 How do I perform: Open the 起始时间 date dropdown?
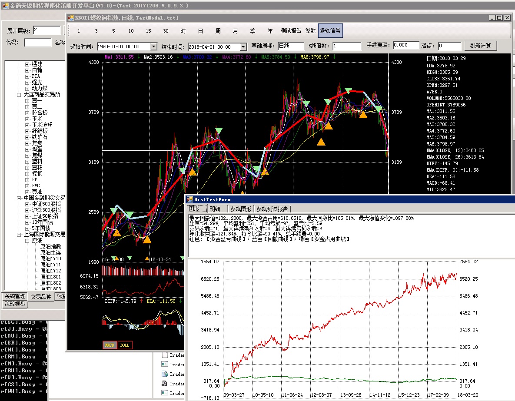coord(153,46)
